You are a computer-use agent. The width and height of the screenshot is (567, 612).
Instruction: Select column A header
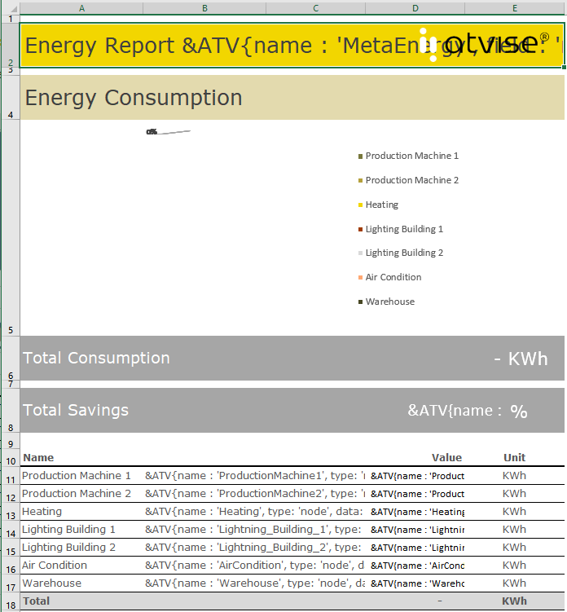coord(81,7)
